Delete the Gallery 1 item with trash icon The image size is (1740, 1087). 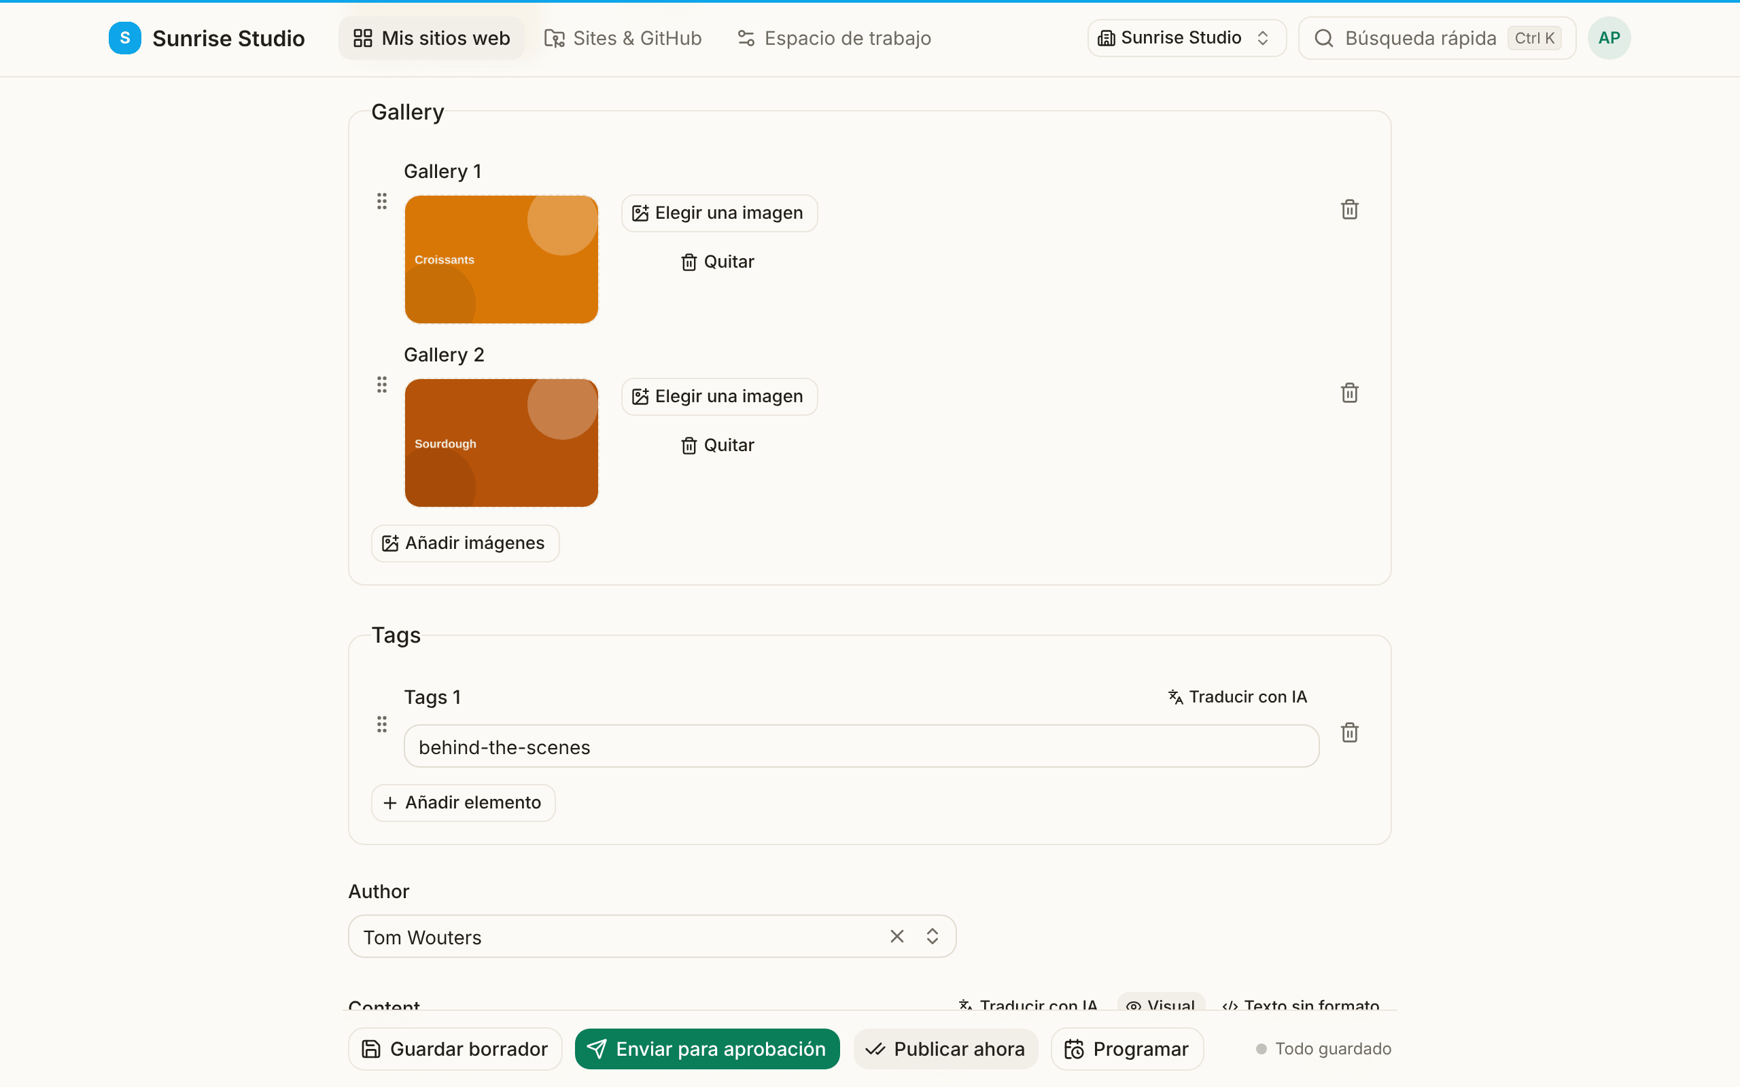tap(1349, 209)
